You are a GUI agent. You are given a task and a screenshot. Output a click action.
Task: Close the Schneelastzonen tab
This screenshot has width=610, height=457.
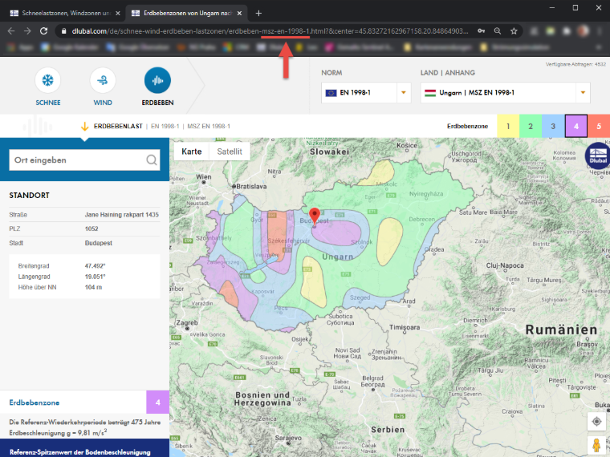coord(118,13)
